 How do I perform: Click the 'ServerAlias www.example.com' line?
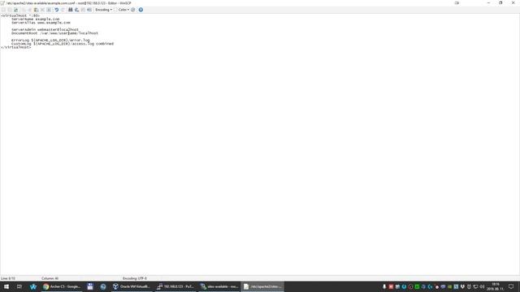pyautogui.click(x=41, y=23)
